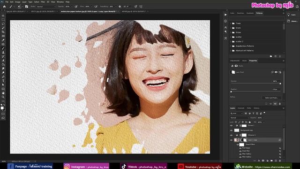
Task: Click add layer mask icon in Layers footer
Action: coord(263,161)
